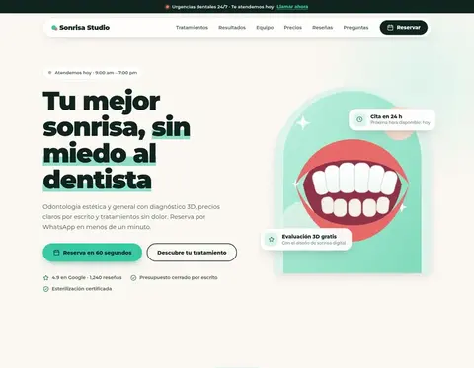Click text 'Esterilización certificada'
This screenshot has height=368, width=474.
[x=82, y=289]
